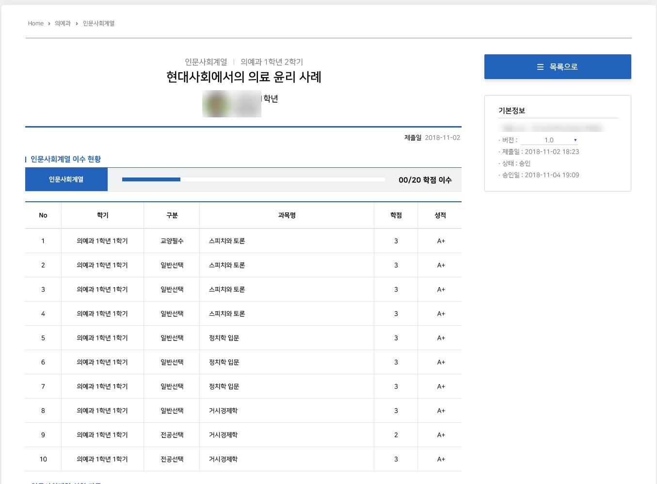
Task: Click the 현대사회에서의 의료 윤리 사례 title
Action: click(244, 77)
